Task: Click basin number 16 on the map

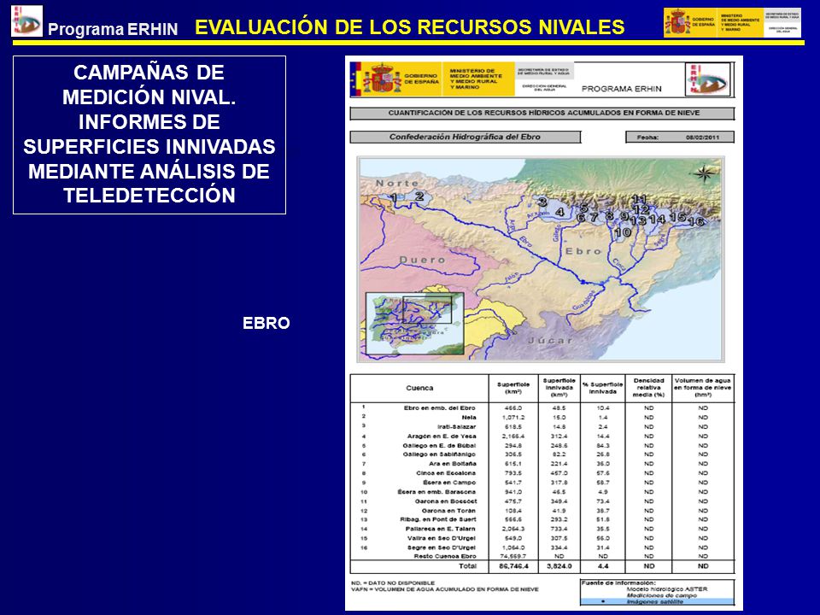Action: (695, 221)
